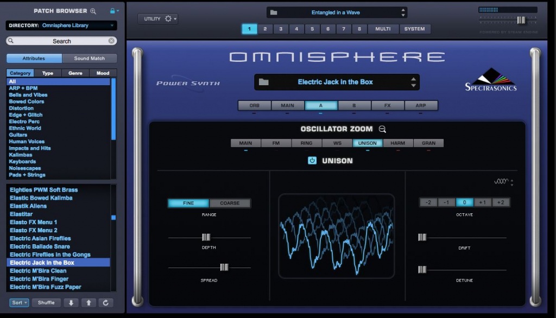Step to previous patch with up arrow
Viewport: 556px width, 318px height.
pyautogui.click(x=89, y=303)
